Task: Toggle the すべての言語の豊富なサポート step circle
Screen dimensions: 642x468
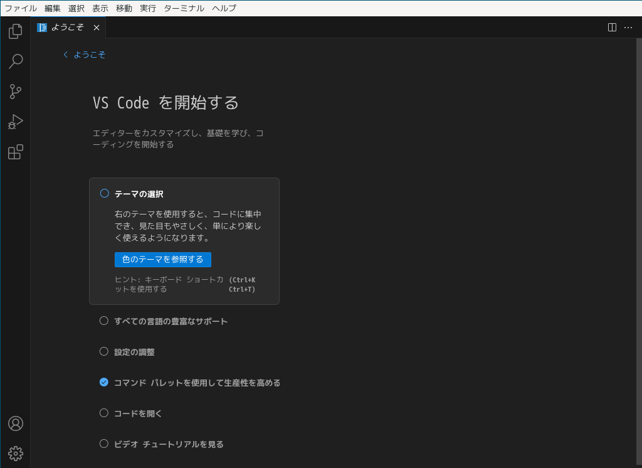Action: point(104,321)
